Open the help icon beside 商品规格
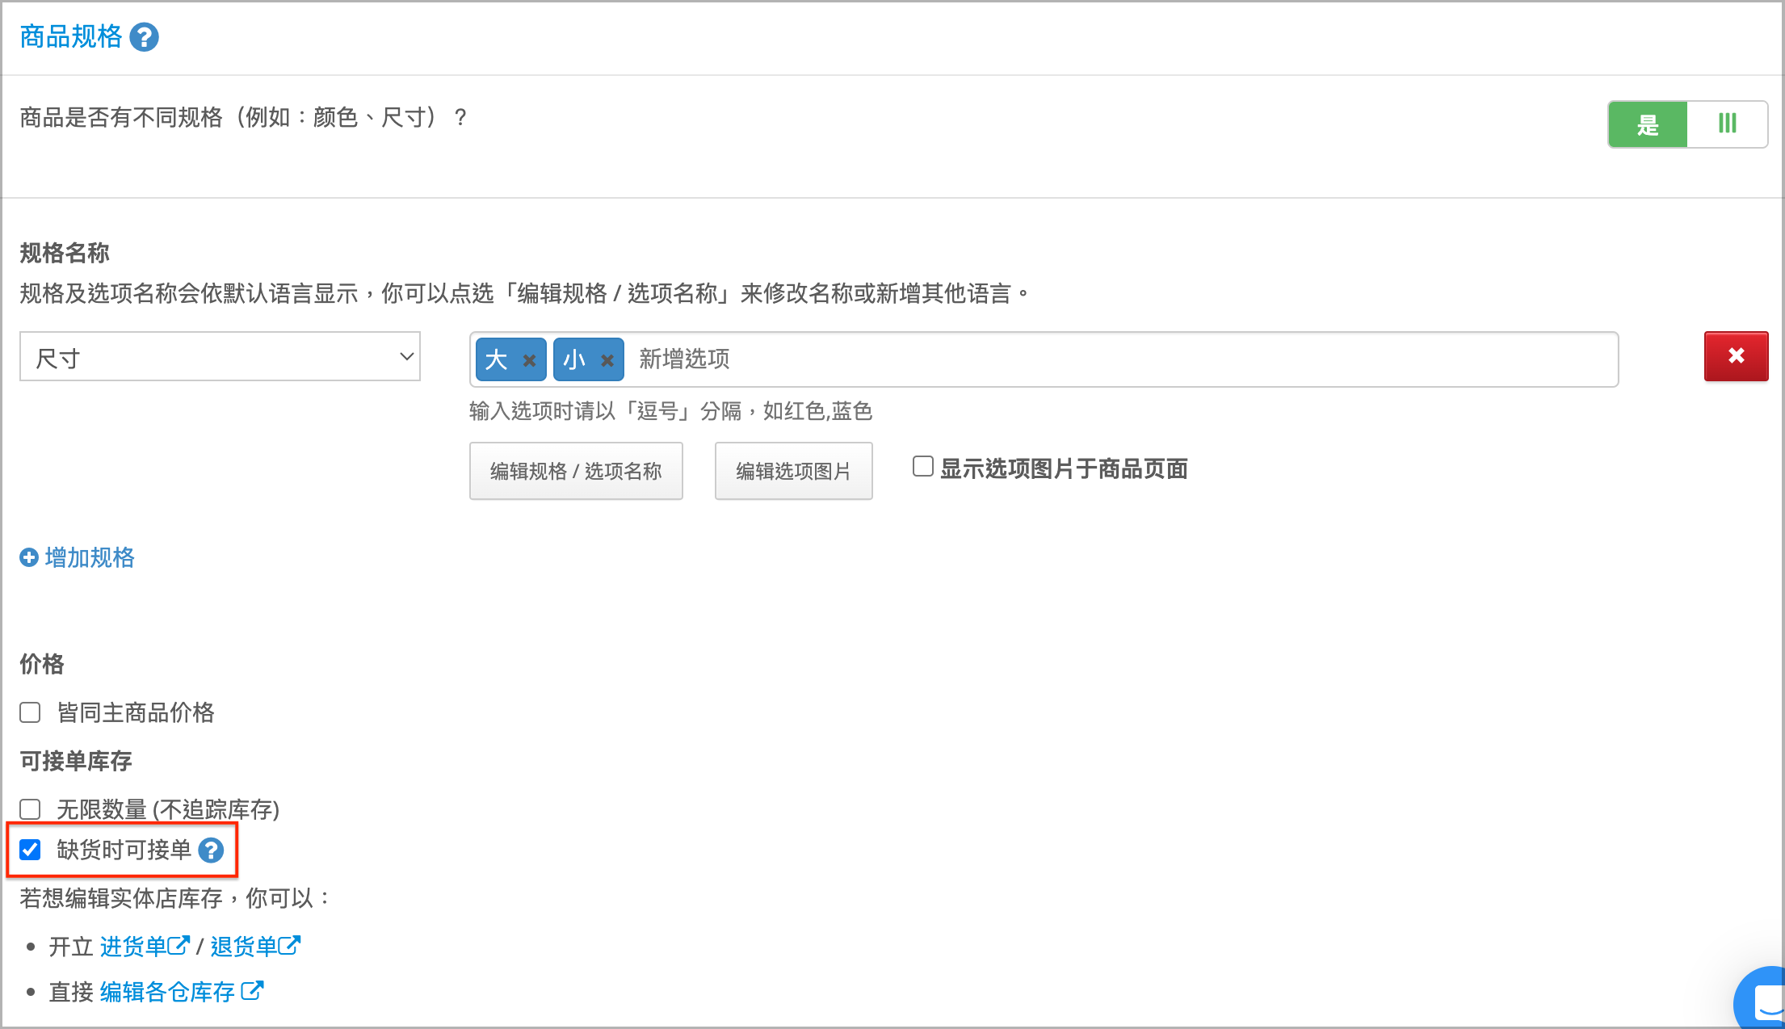The width and height of the screenshot is (1785, 1029). coord(145,37)
